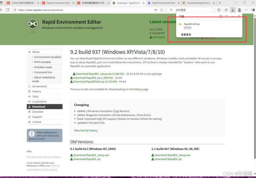Screen dimensions: 256x178
Task: Download RapidEE_setup.exe (3,484 Kb)
Action: pyautogui.click(x=98, y=74)
